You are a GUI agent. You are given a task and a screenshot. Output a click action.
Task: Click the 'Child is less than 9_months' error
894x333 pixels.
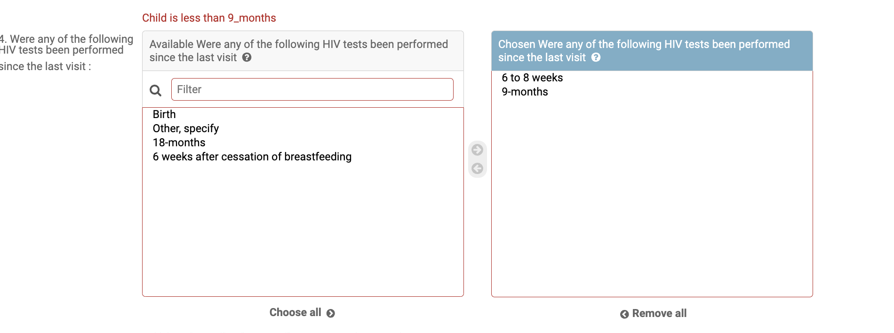pos(209,18)
